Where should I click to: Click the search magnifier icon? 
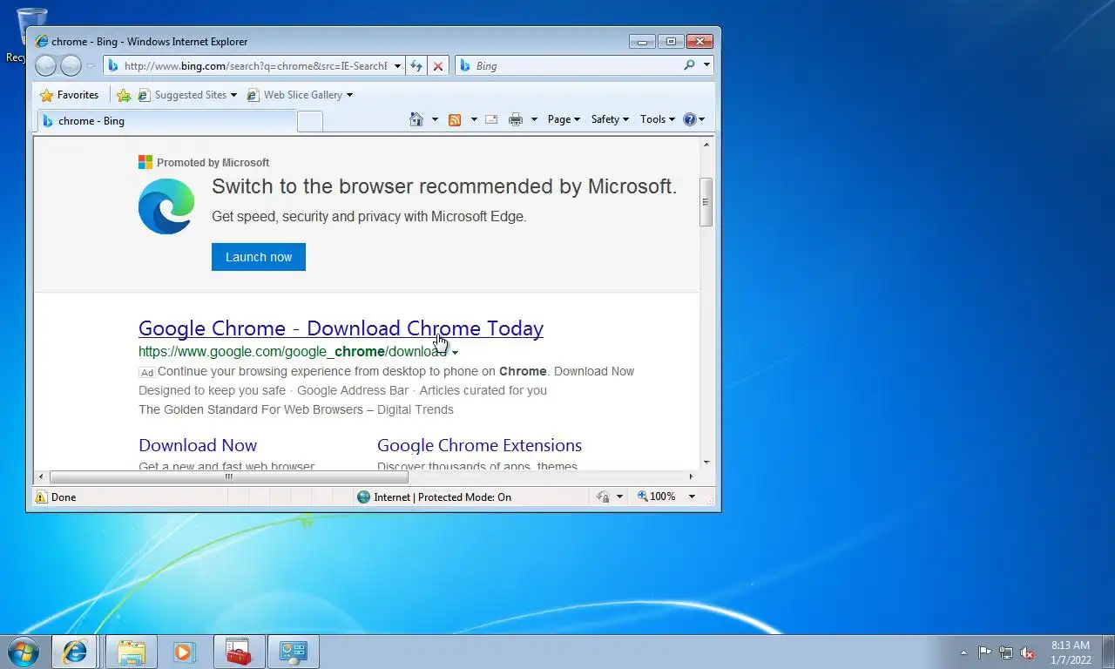[689, 65]
